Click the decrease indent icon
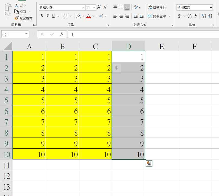Image resolution: width=219 pixels, height=196 pixels. (135, 16)
